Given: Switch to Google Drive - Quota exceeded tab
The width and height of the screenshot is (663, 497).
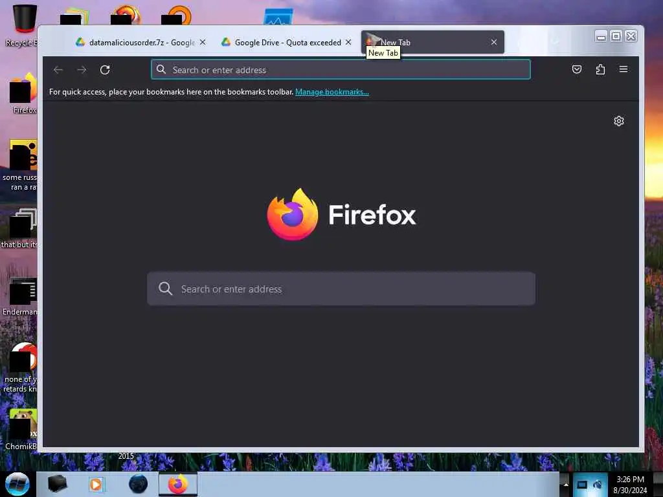Looking at the screenshot, I should coord(287,42).
